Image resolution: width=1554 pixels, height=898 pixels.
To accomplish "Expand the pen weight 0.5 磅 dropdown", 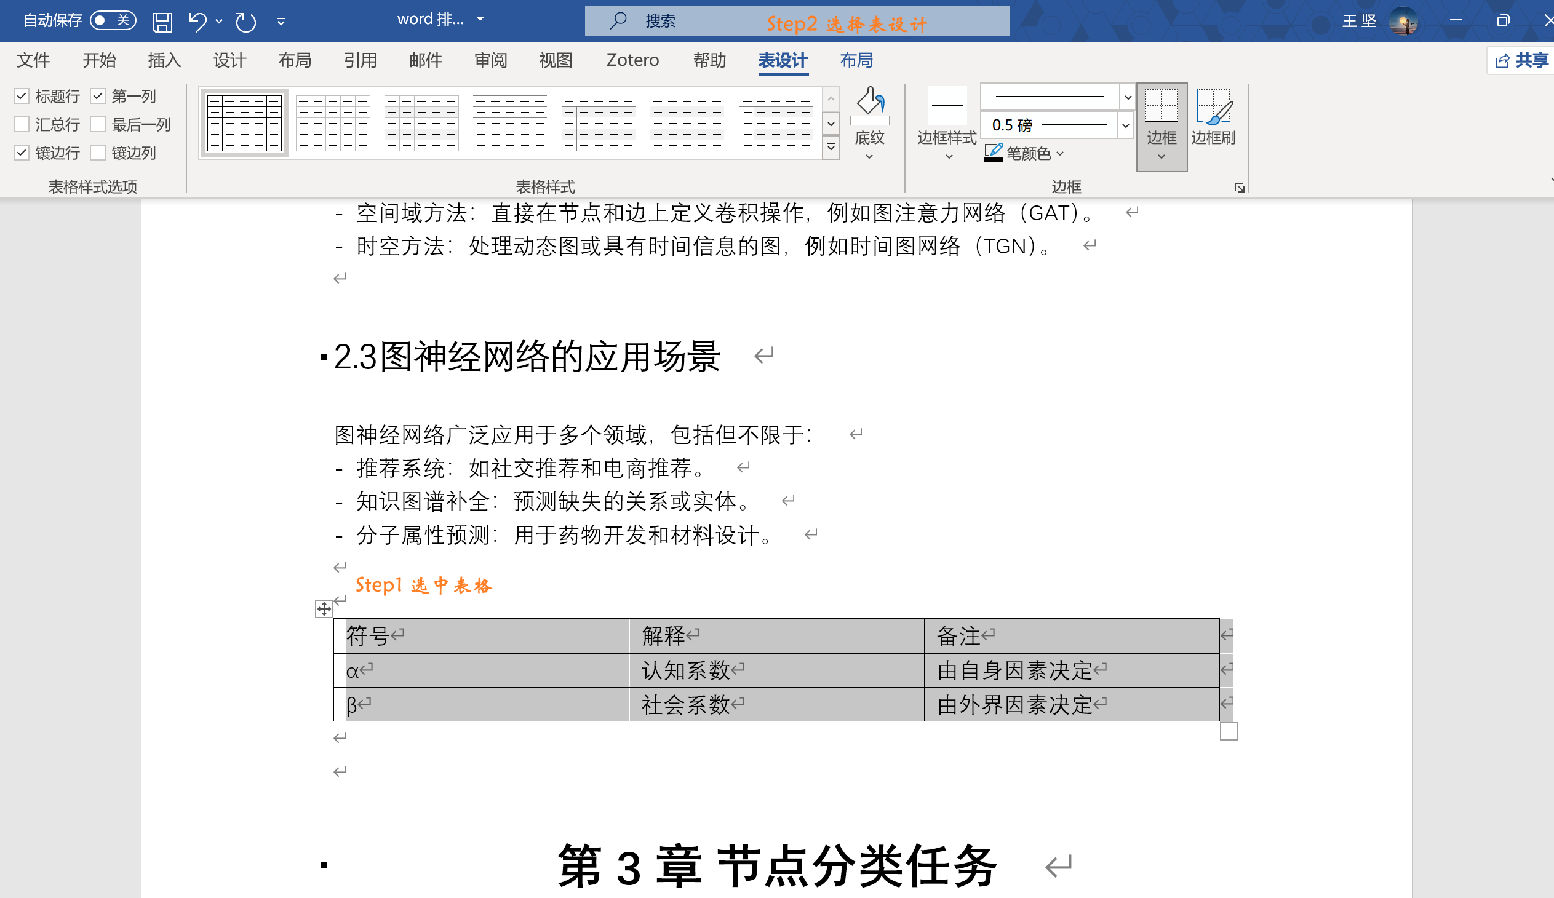I will click(x=1125, y=125).
